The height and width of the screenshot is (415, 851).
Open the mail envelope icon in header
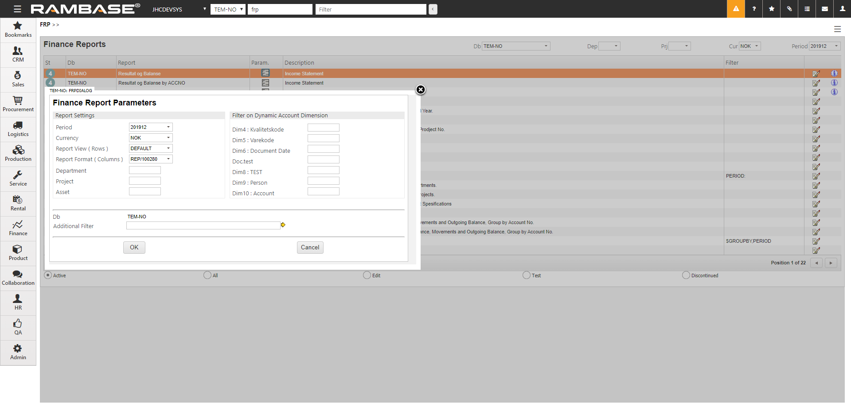825,9
